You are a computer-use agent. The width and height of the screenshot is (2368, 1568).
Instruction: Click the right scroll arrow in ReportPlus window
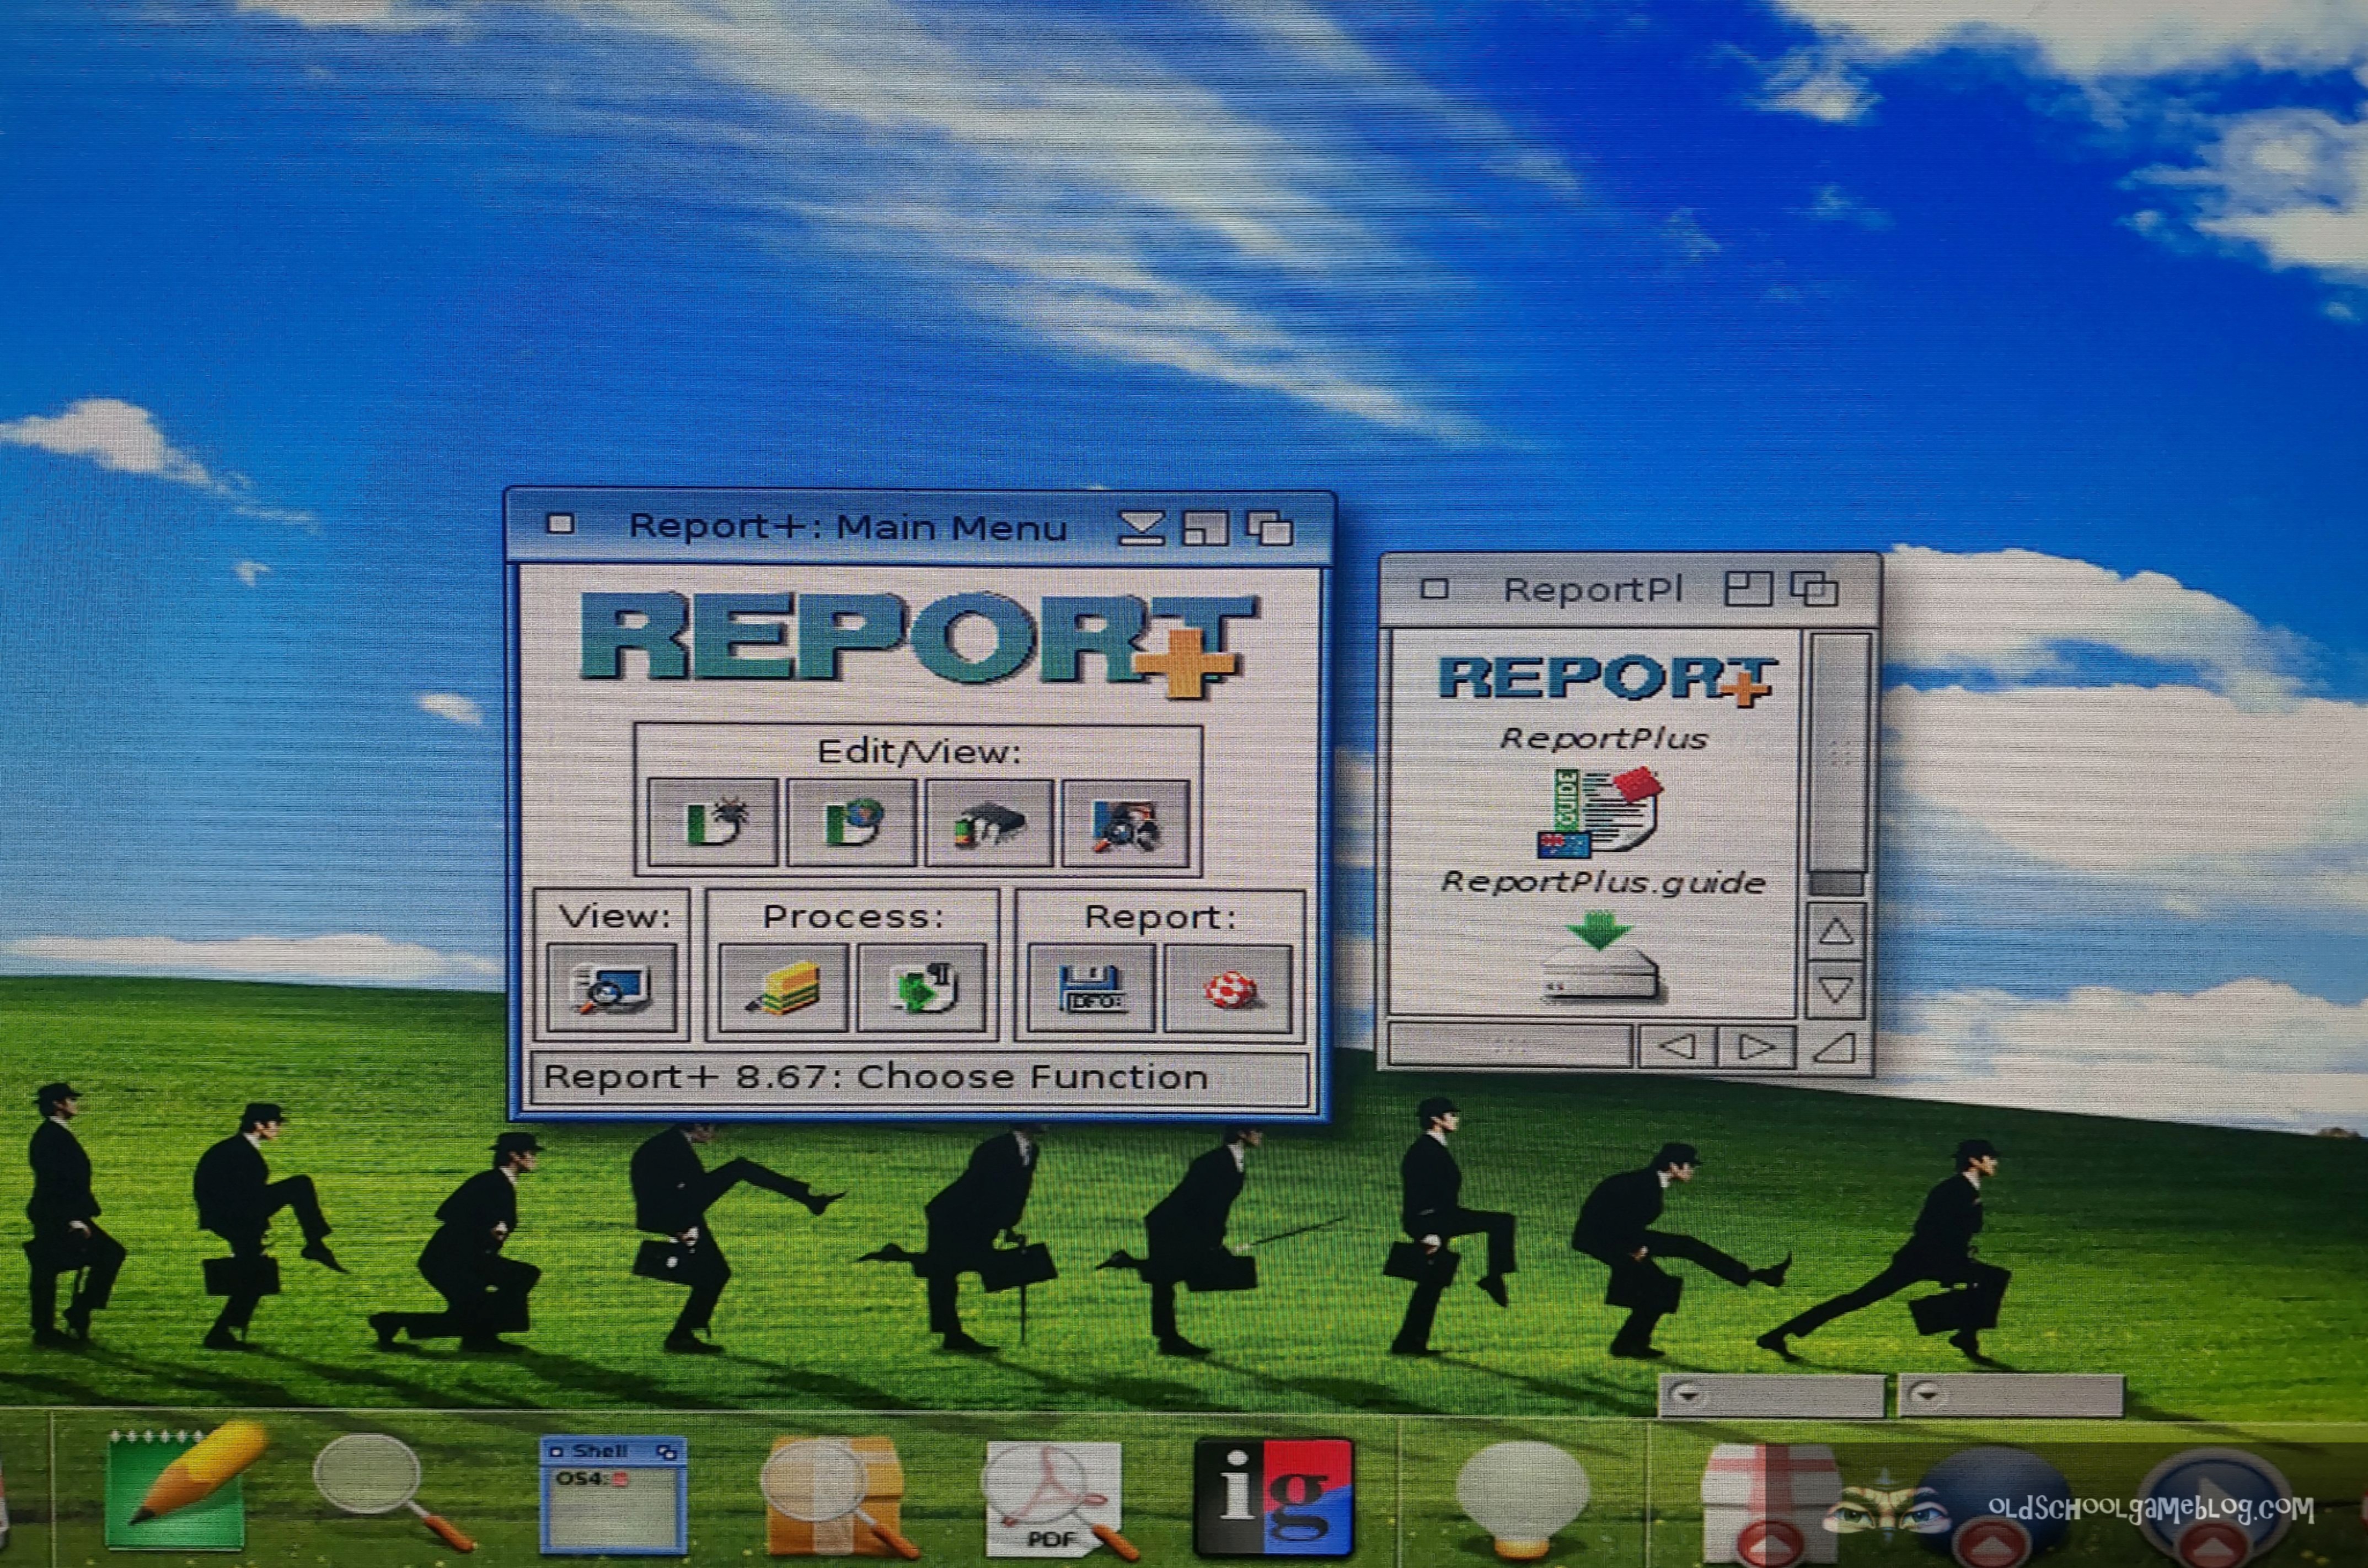click(x=1756, y=1047)
